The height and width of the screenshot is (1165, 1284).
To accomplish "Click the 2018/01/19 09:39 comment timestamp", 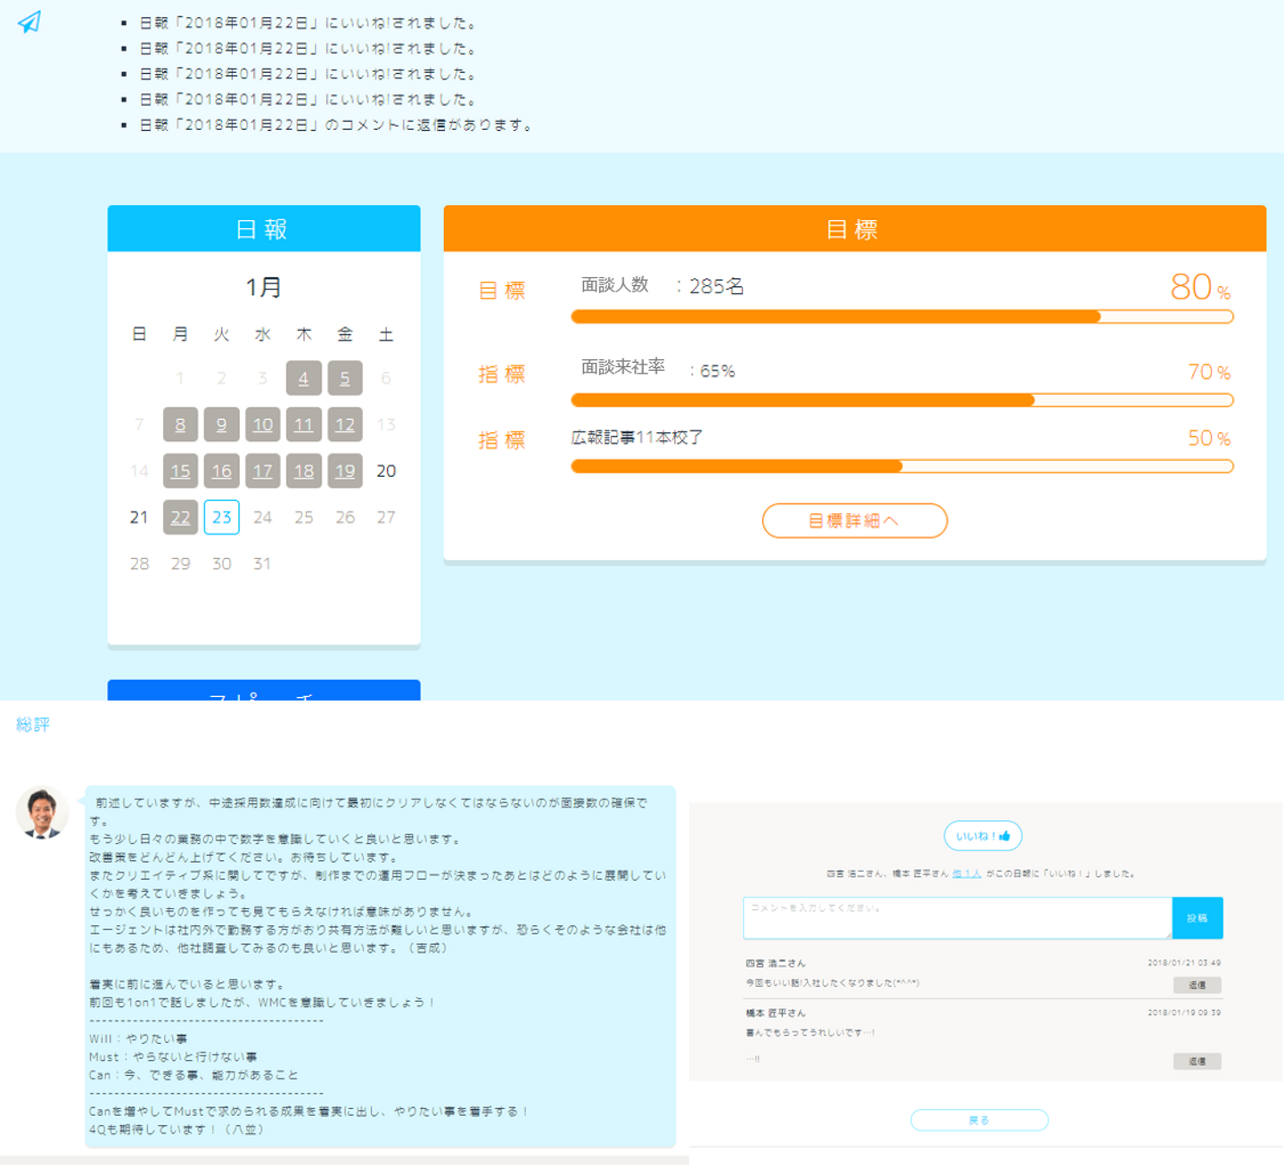I will (1184, 1013).
